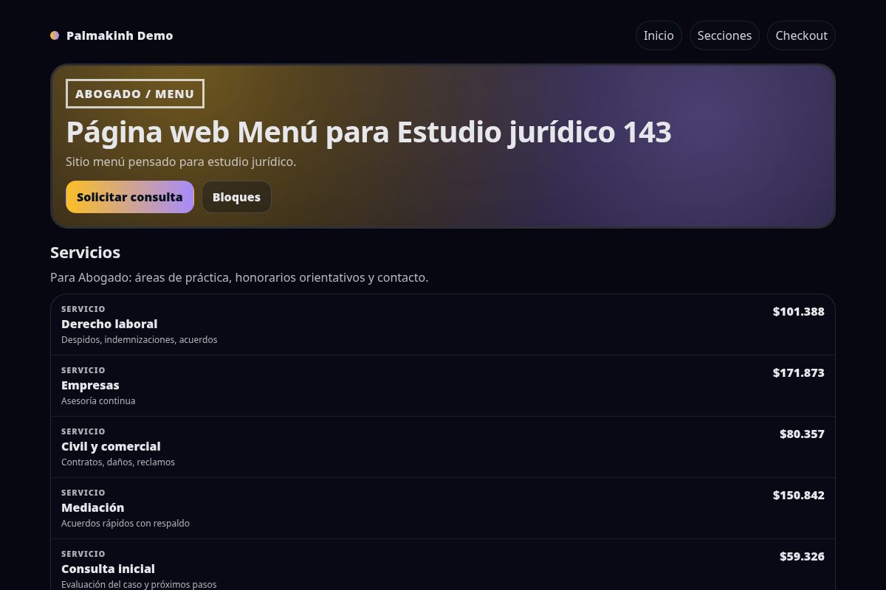This screenshot has height=590, width=886.
Task: Open the Palmakinh Demo home via the brand name
Action: [x=120, y=35]
